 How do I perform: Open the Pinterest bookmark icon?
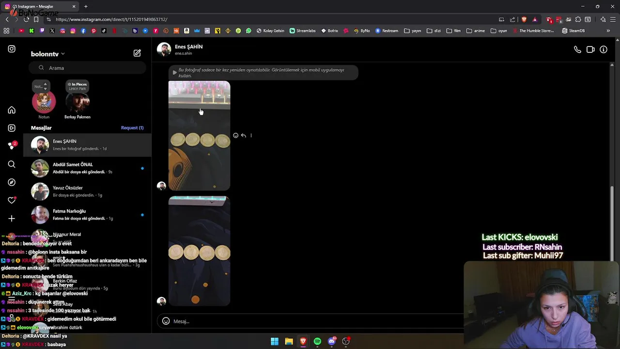pos(93,31)
